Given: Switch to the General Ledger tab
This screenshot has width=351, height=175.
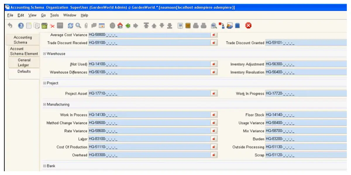Looking at the screenshot, I should [24, 62].
